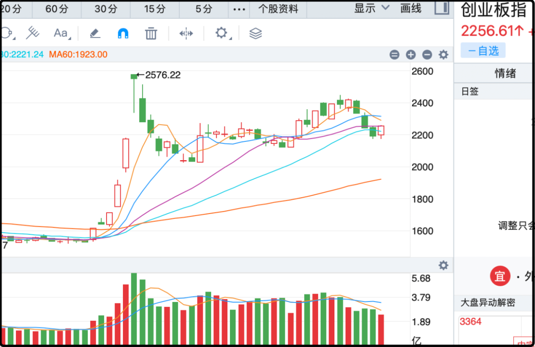Show more timeframes via three-dot menu

239,9
